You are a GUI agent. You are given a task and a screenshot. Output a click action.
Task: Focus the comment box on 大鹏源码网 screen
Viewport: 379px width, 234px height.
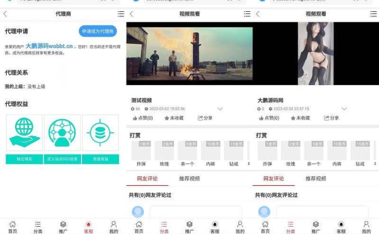322,212
